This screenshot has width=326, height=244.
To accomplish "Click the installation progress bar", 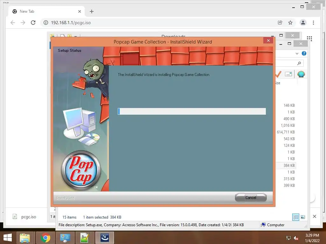I will [x=192, y=111].
